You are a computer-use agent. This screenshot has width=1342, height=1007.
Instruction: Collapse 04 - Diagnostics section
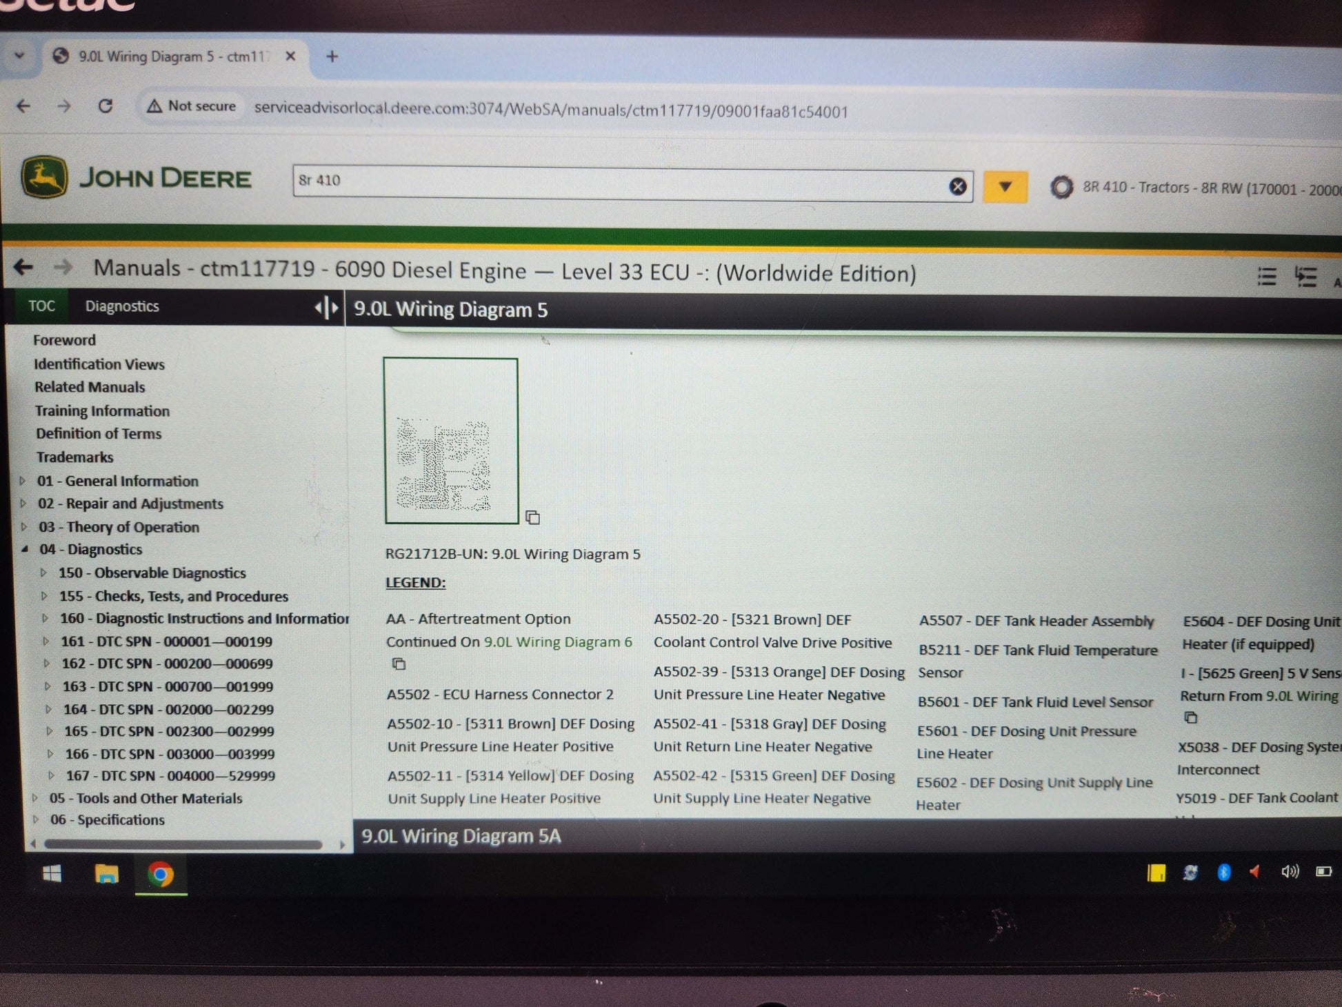pyautogui.click(x=25, y=549)
